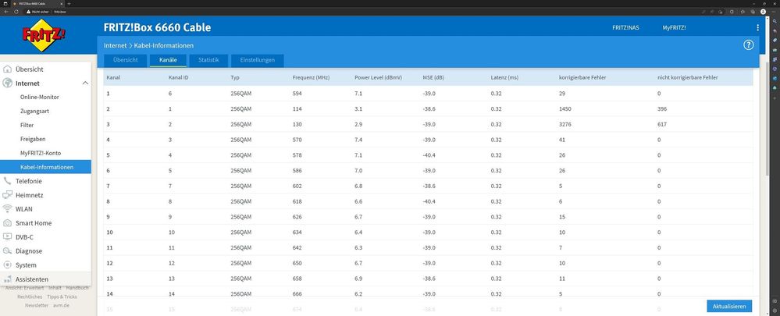Image resolution: width=780 pixels, height=316 pixels.
Task: Open Übersicht in the sidebar
Action: click(46, 69)
